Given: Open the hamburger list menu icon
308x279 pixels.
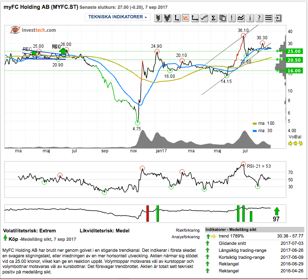Looking at the screenshot, I should point(269,18).
